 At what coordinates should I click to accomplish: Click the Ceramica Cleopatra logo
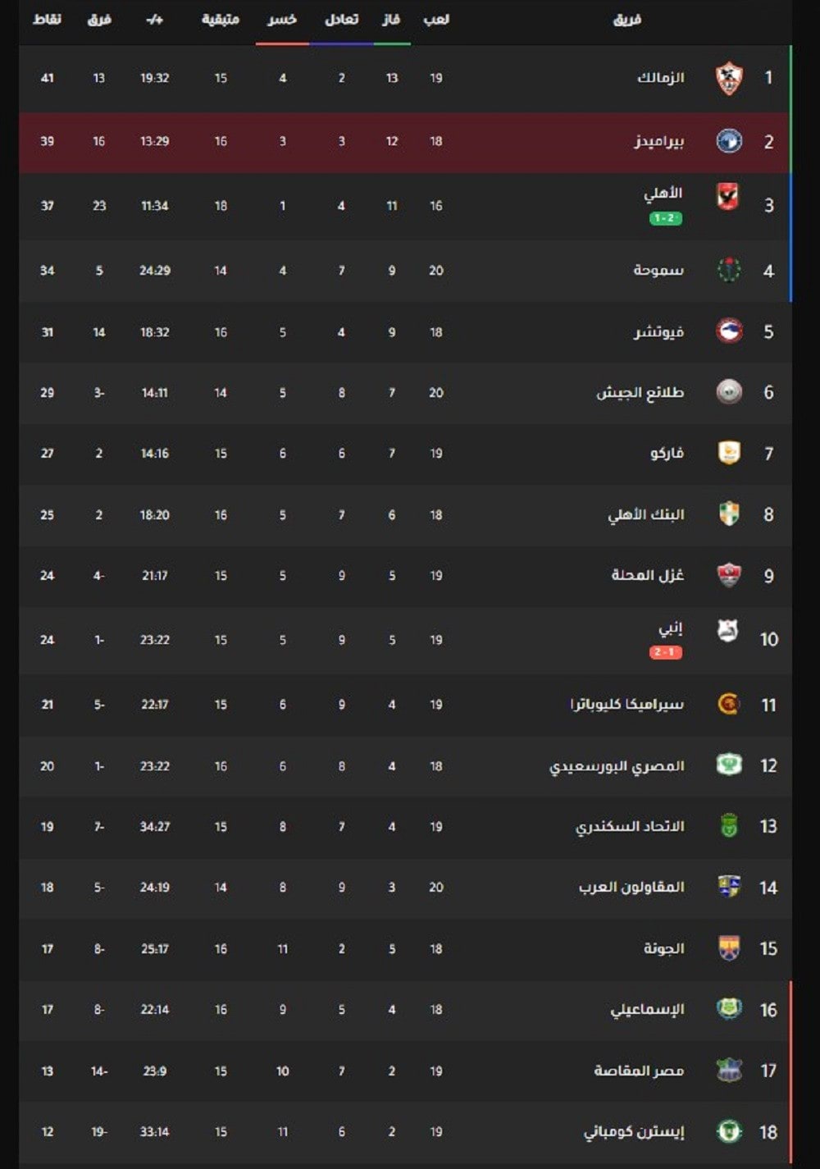click(x=728, y=704)
